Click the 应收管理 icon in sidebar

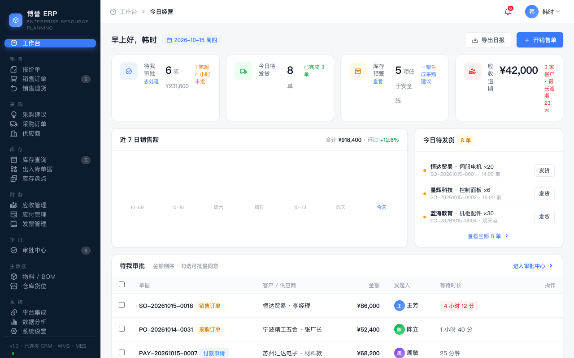point(14,205)
